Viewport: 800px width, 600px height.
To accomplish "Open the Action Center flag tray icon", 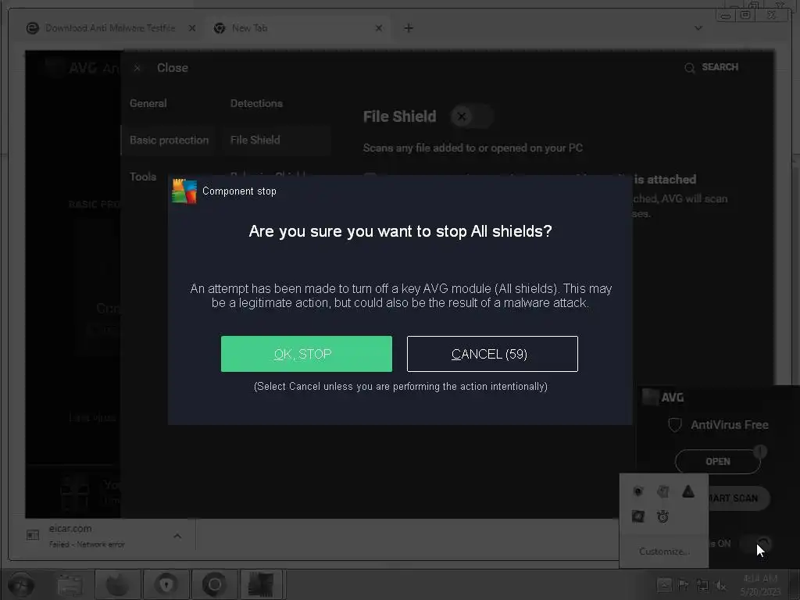I will click(683, 584).
